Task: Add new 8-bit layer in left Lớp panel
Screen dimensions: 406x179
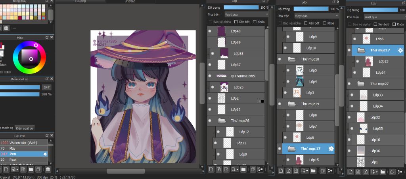Action: 219,170
